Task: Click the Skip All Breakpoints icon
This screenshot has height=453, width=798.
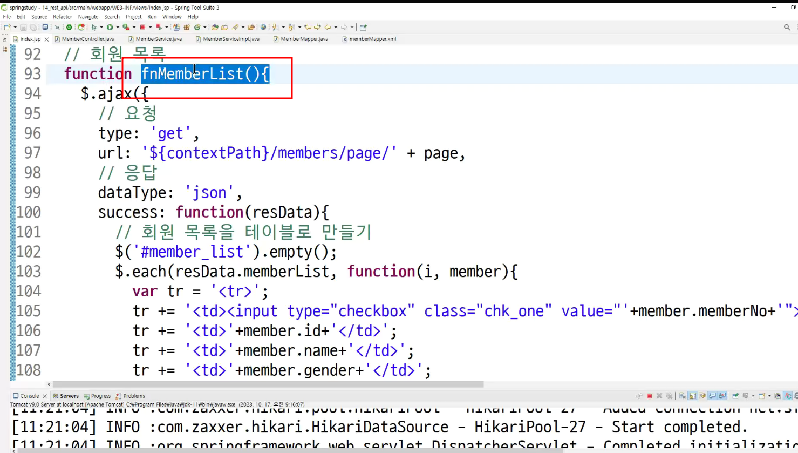Action: (x=57, y=27)
